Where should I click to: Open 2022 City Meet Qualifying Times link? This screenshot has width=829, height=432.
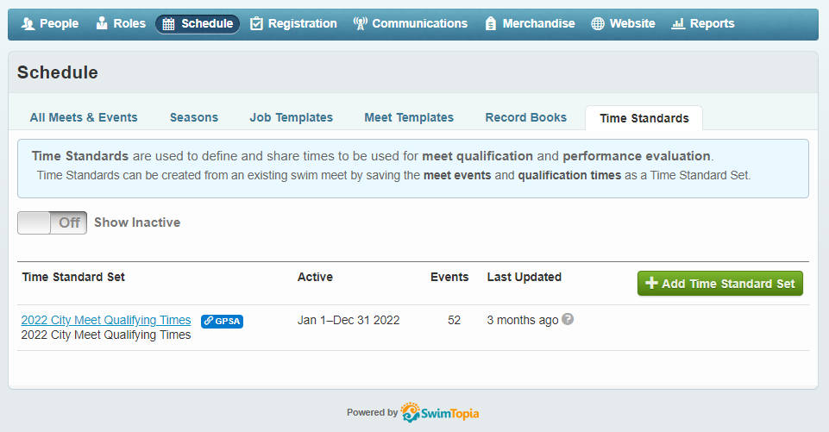point(106,320)
